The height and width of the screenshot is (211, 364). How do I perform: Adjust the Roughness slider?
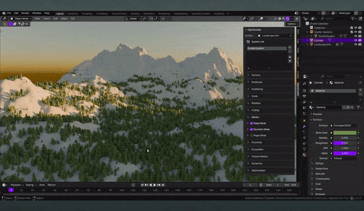345,143
